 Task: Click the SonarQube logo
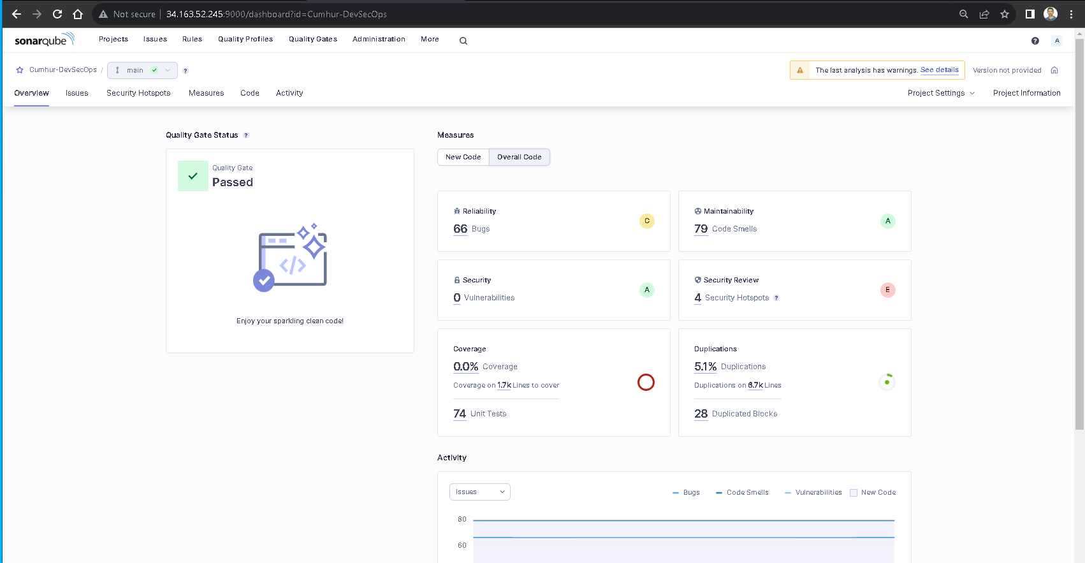(45, 40)
